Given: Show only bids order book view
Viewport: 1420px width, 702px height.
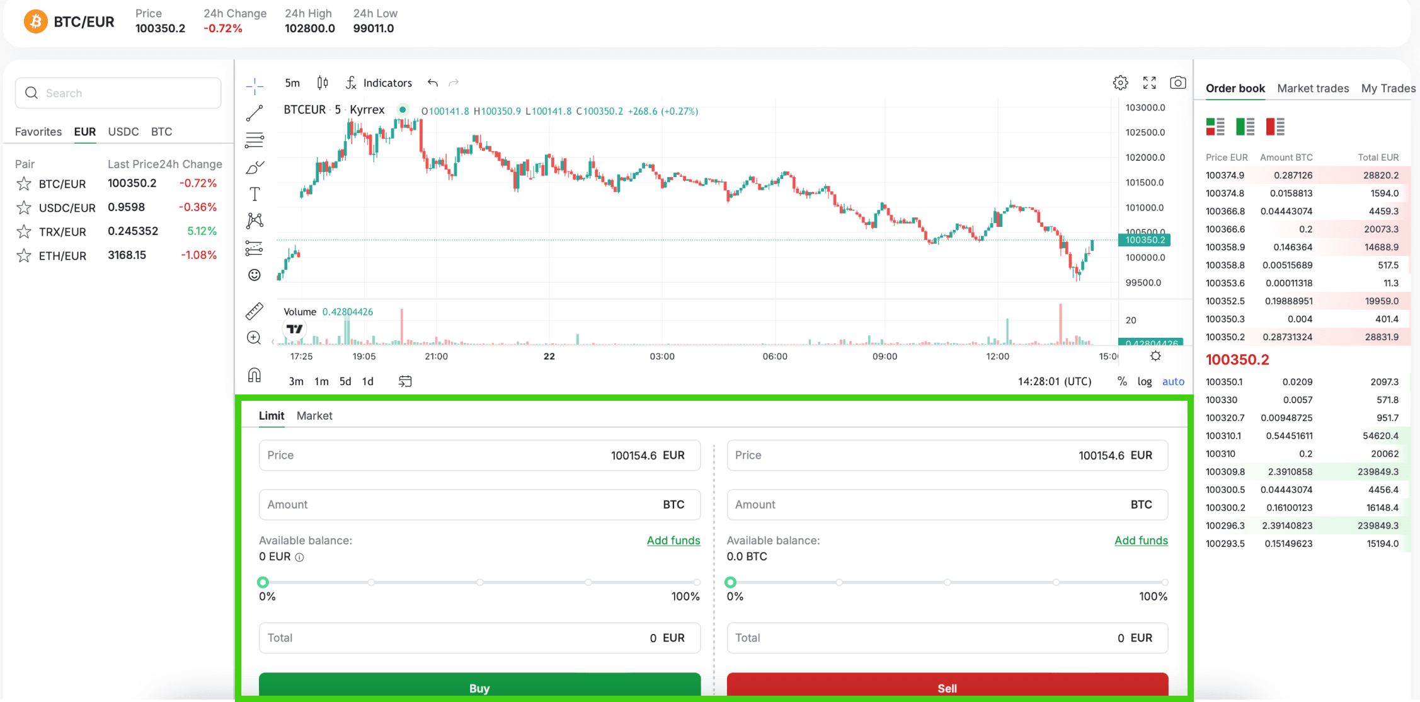Looking at the screenshot, I should (x=1245, y=127).
